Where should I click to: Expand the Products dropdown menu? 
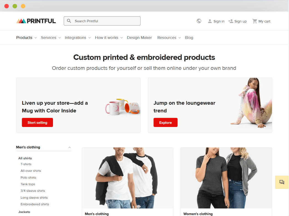[x=26, y=38]
